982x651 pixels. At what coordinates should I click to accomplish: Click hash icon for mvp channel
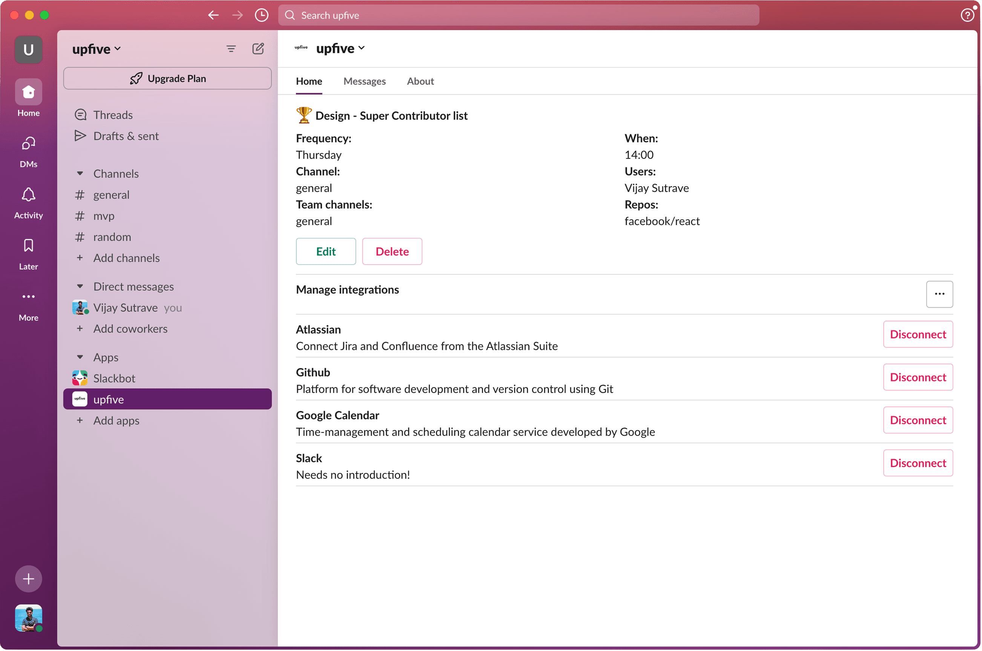tap(80, 216)
